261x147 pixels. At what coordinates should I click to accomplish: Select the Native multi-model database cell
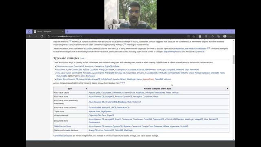(x=71, y=130)
